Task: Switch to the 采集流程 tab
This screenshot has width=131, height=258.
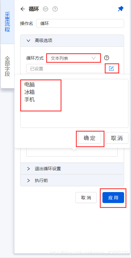Action: pyautogui.click(x=8, y=22)
